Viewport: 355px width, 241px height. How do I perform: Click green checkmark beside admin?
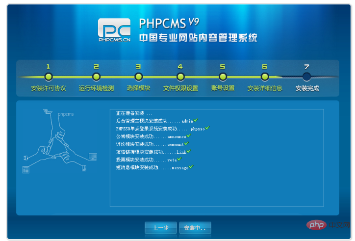[x=196, y=120]
